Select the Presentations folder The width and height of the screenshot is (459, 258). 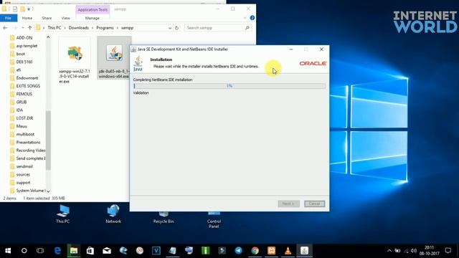click(28, 142)
